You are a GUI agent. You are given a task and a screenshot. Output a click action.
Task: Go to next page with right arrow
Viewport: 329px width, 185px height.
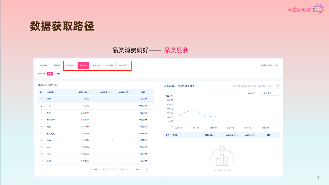click(130, 169)
